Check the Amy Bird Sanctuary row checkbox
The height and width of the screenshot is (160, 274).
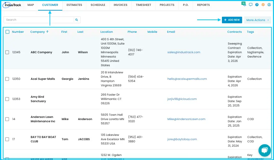click(7, 99)
